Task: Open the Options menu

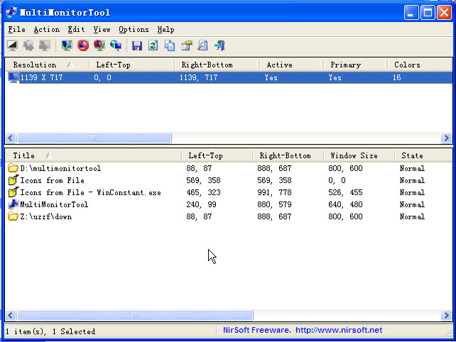Action: (134, 29)
